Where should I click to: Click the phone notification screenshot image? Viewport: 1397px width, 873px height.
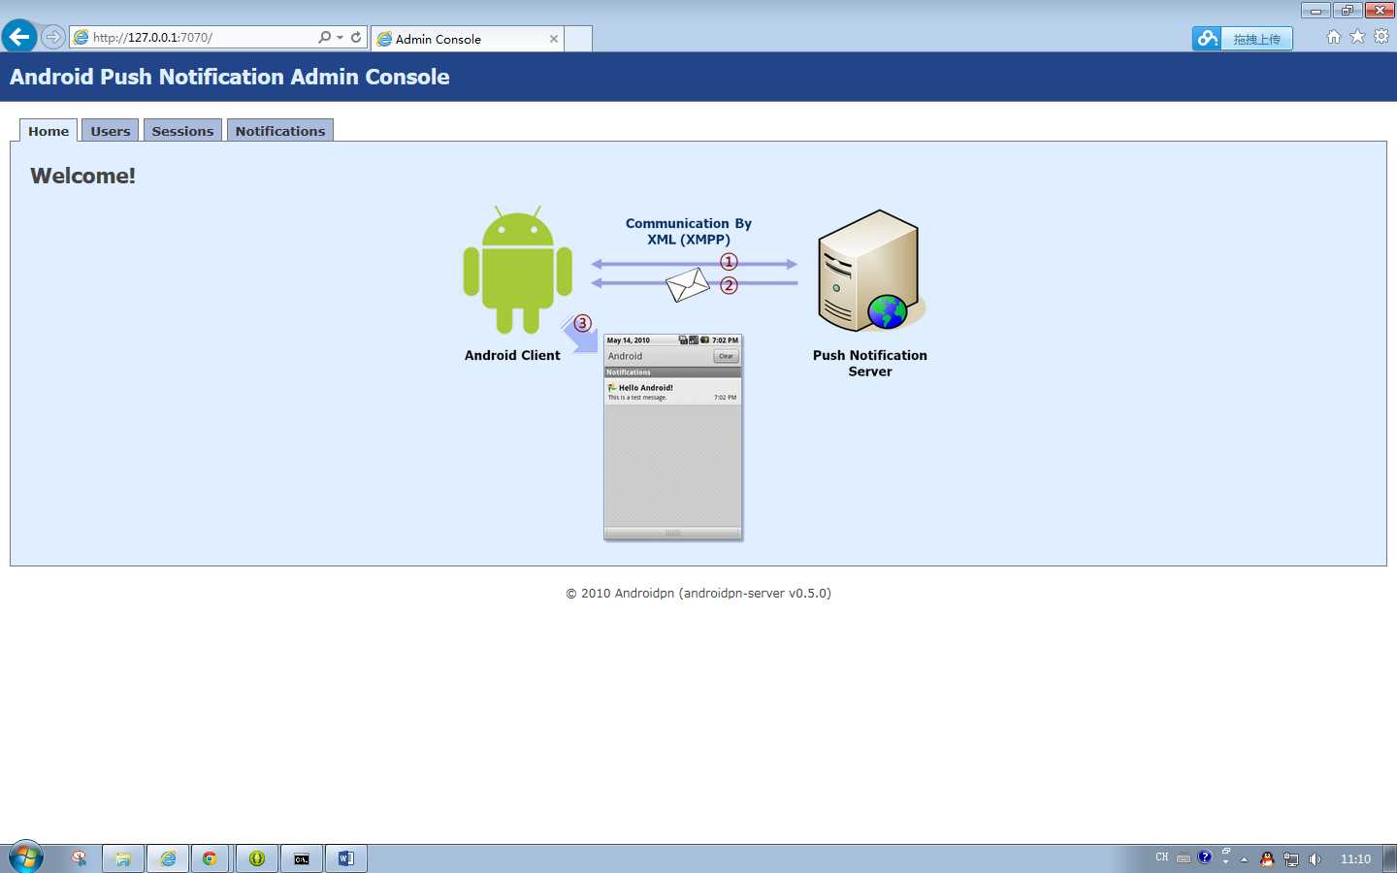click(x=673, y=436)
